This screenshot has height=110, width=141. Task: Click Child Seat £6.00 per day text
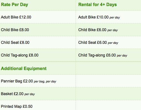point(98,42)
